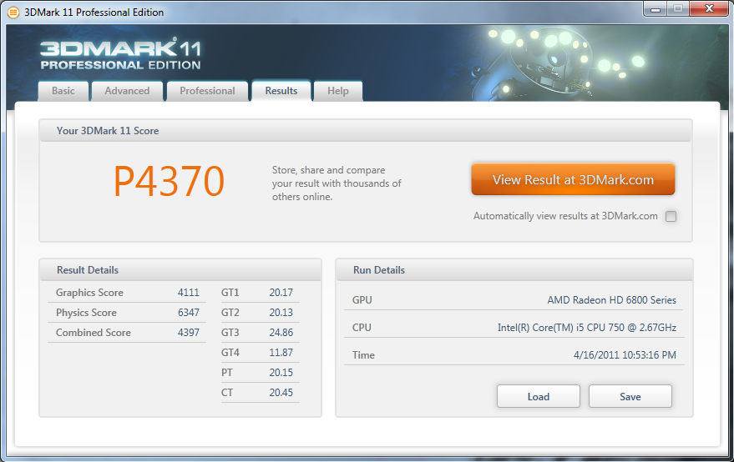Click the GT3 result 24.86
This screenshot has height=462, width=734.
[281, 333]
